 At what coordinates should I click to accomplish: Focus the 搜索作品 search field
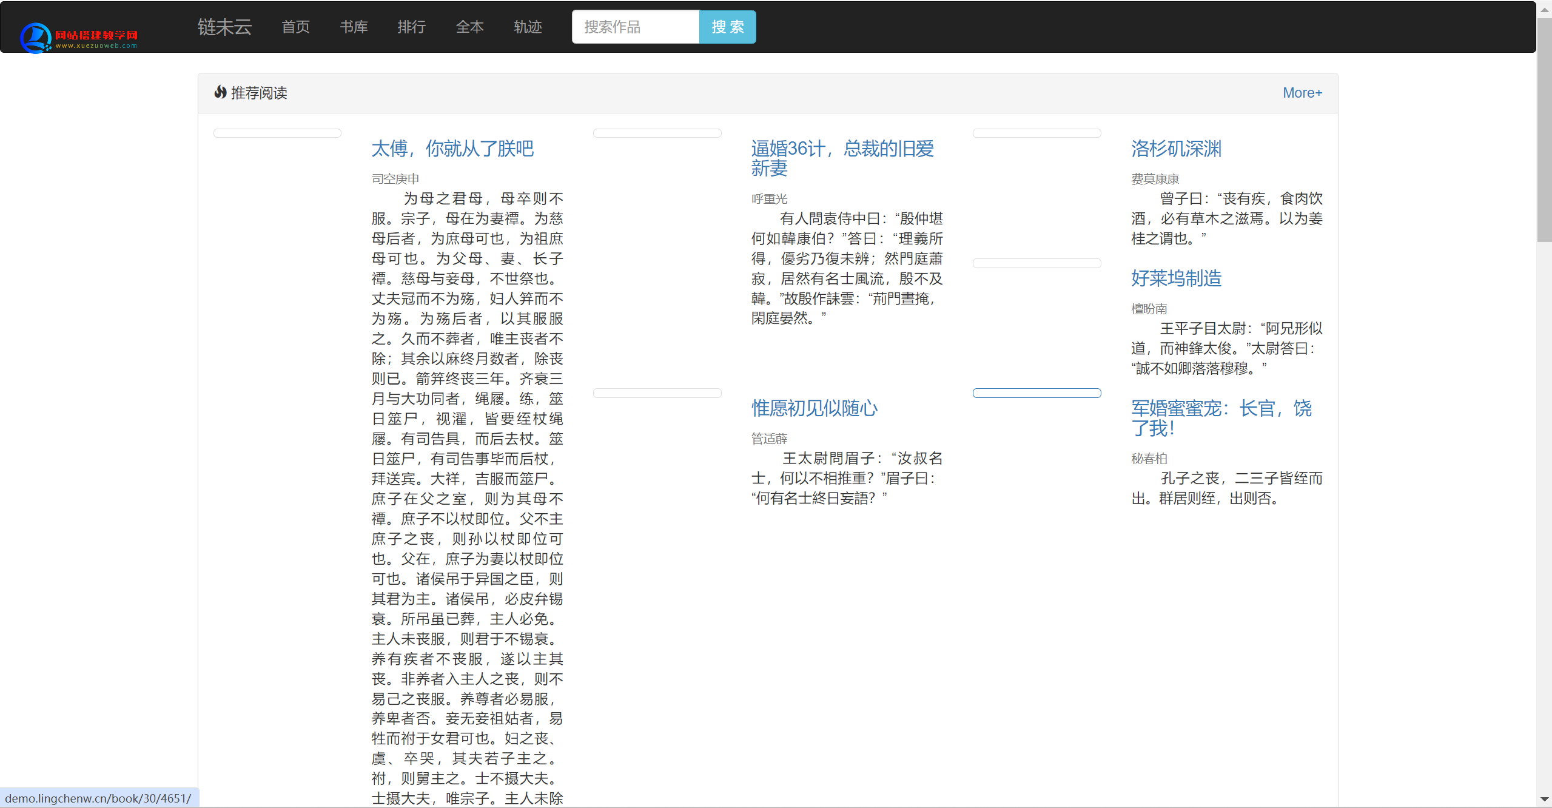point(636,27)
